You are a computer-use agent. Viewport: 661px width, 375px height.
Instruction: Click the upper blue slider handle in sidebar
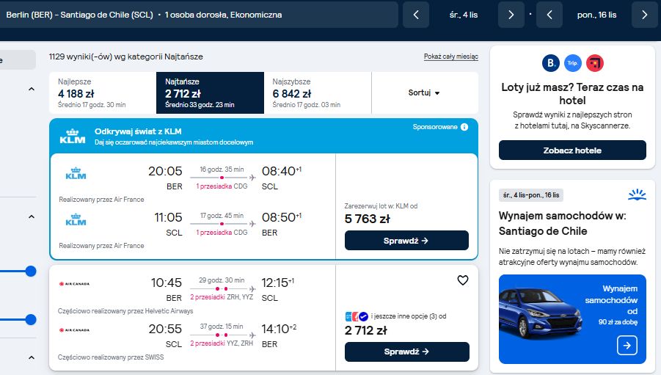click(x=30, y=271)
